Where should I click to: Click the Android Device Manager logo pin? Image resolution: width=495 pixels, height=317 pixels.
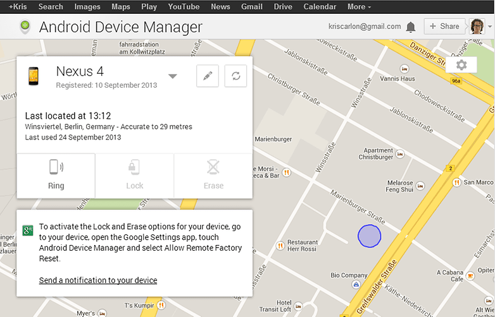click(25, 27)
